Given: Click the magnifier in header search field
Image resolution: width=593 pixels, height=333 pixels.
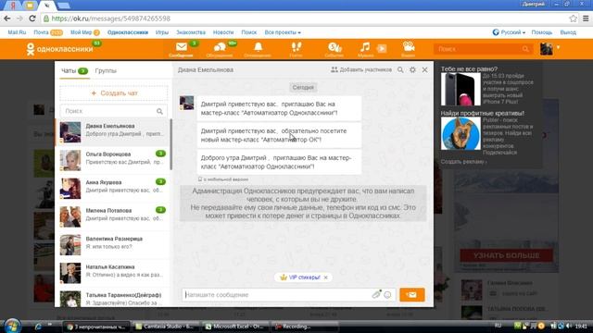Looking at the screenshot, I should [525, 49].
